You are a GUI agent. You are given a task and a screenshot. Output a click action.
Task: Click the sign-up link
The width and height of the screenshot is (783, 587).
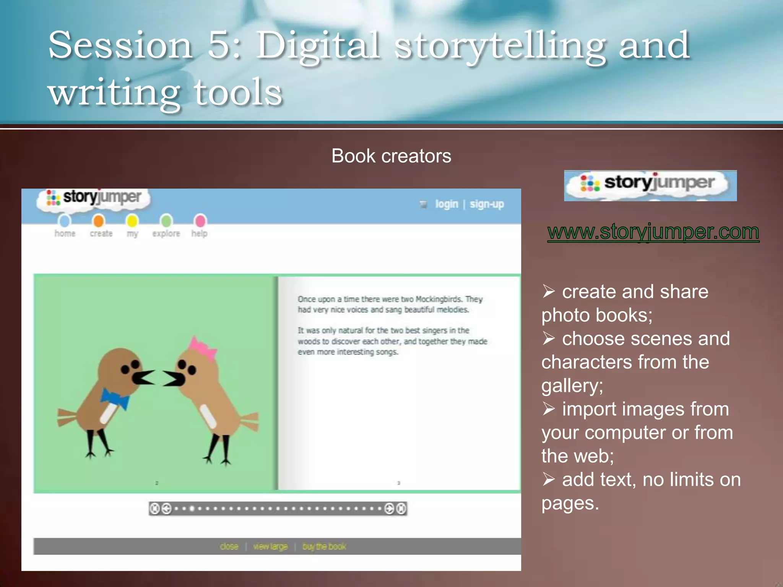[x=487, y=204]
